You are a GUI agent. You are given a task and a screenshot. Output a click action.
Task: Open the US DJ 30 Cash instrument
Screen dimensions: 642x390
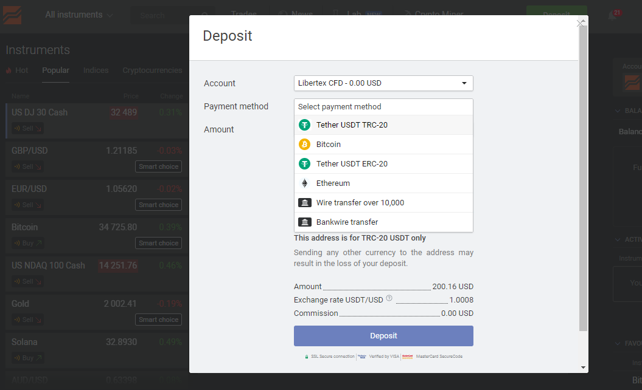(x=40, y=112)
